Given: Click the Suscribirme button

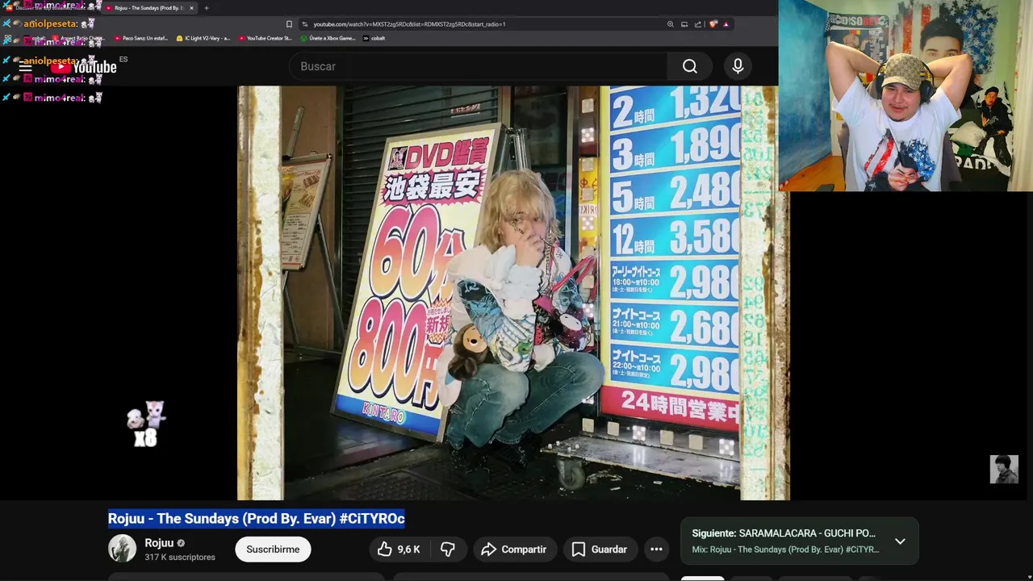Looking at the screenshot, I should click(273, 550).
